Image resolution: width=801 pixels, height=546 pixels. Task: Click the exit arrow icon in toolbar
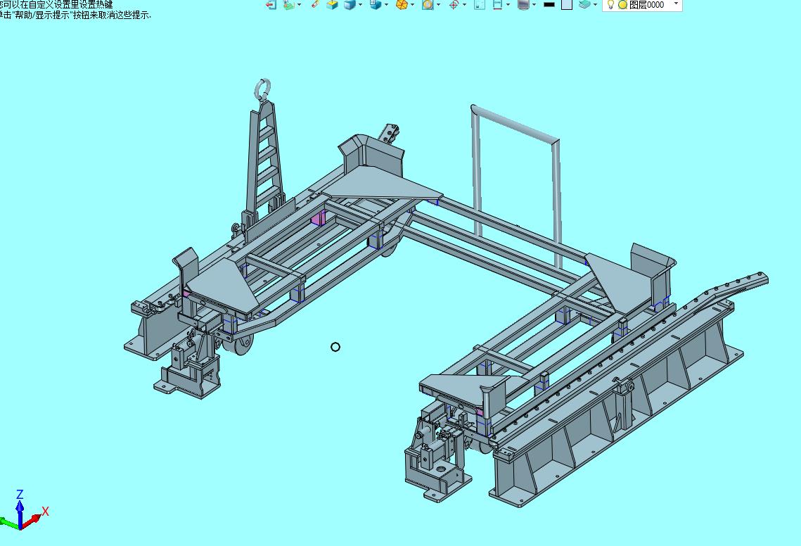[271, 5]
